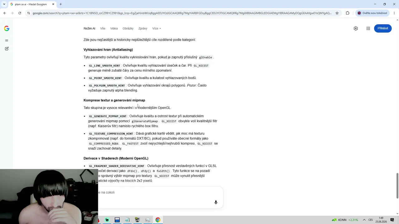The height and width of the screenshot is (224, 399).
Task: Click the GL_FRAGMENT_SHADER_DERIVATIVE_HINT code label
Action: (117, 166)
